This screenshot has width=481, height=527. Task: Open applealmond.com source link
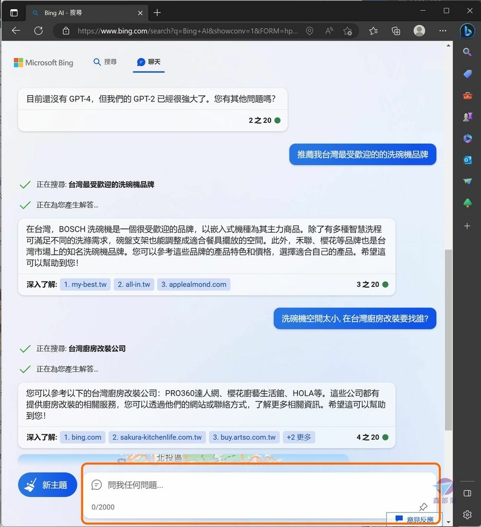pyautogui.click(x=194, y=284)
